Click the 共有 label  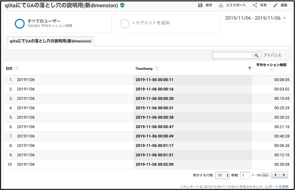pos(263,5)
